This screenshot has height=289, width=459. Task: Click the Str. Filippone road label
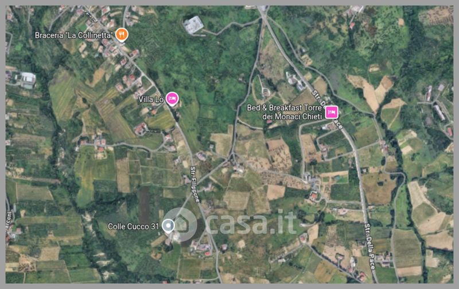(x=195, y=184)
